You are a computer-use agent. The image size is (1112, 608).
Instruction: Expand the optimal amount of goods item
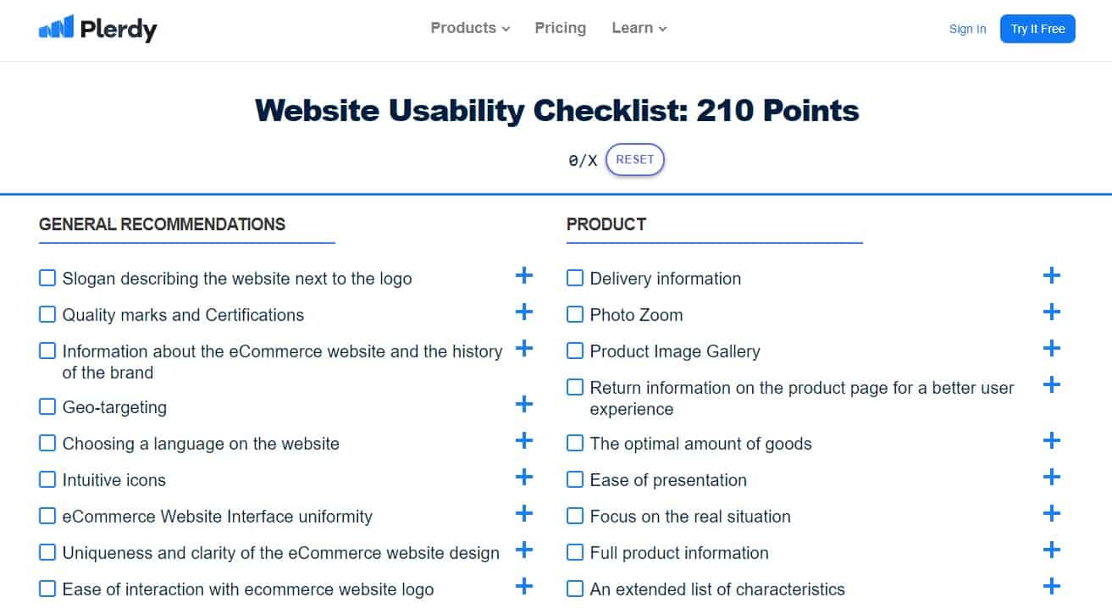pos(1051,440)
